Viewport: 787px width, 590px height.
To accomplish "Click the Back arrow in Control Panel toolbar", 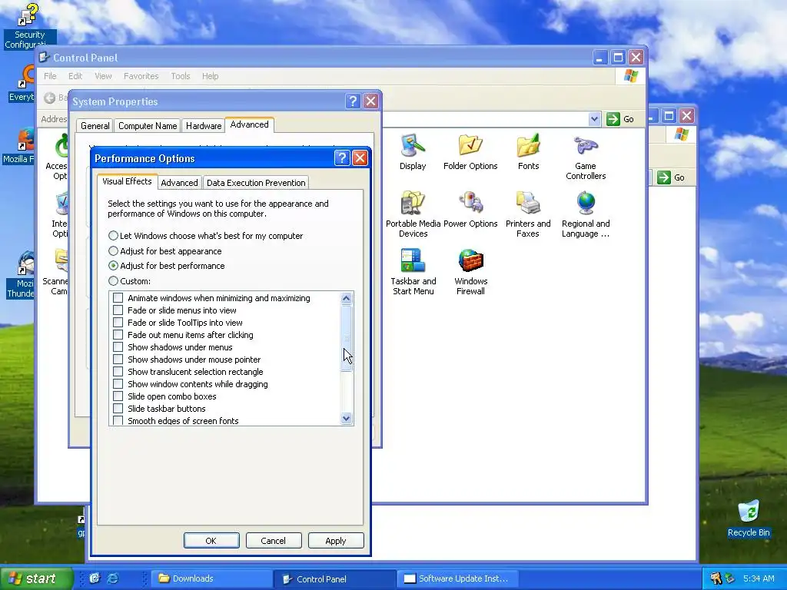I will click(x=49, y=98).
